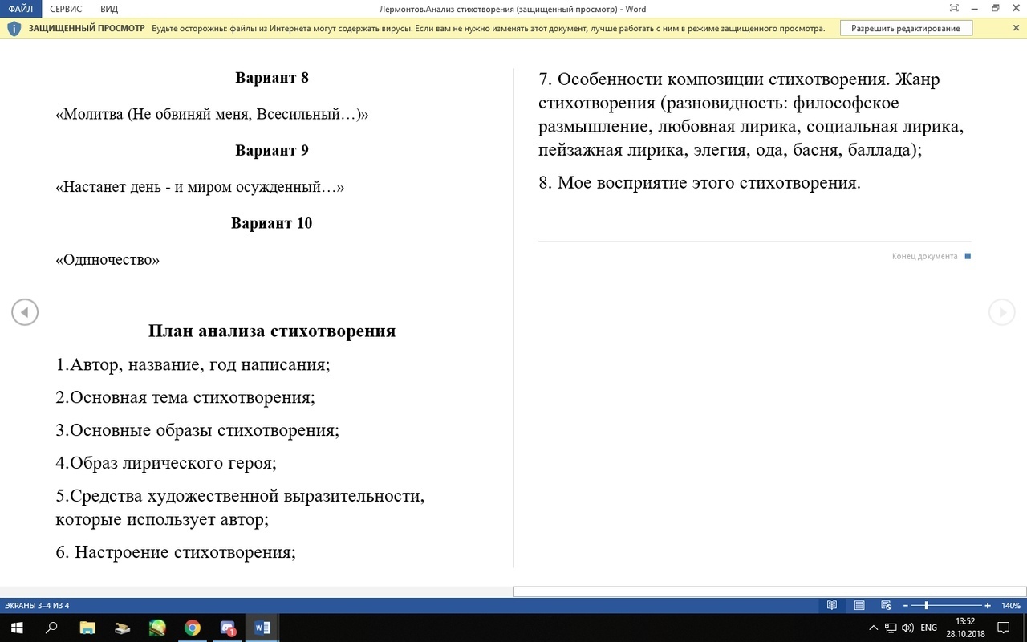The height and width of the screenshot is (642, 1027).
Task: Click the Protected View shield icon
Action: pos(14,28)
